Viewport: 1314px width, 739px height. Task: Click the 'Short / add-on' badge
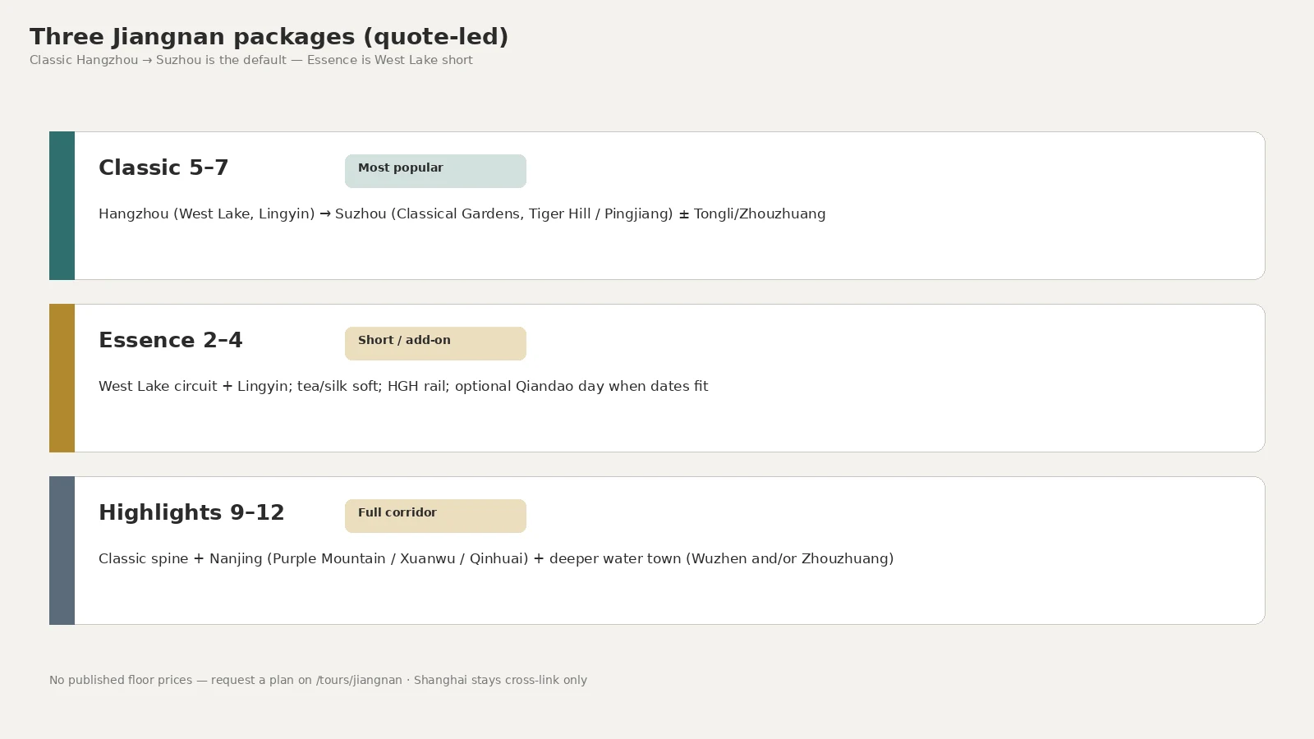pyautogui.click(x=435, y=343)
